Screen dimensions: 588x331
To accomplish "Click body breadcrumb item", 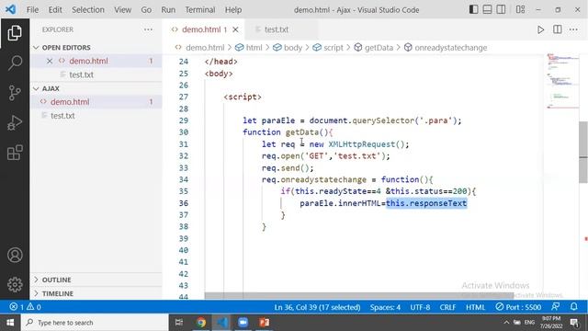I will [x=288, y=48].
